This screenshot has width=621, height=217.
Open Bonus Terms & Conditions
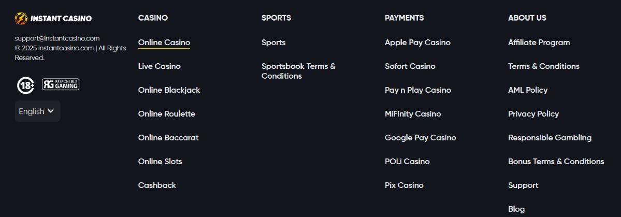click(556, 161)
